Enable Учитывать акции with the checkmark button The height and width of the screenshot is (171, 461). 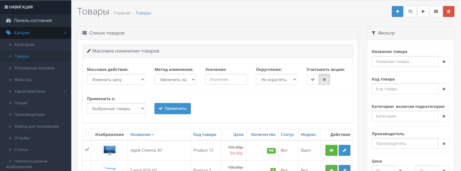313,80
